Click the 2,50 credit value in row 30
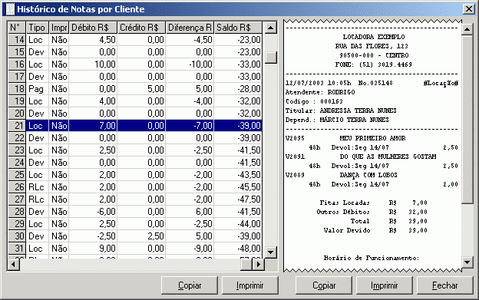Screen dimensions: 479x300 point(141,236)
